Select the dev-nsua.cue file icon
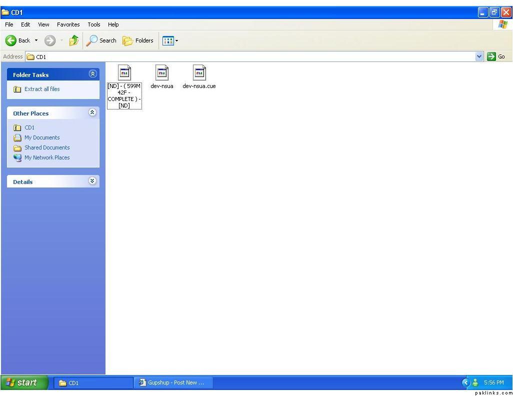513x396 pixels. (199, 73)
